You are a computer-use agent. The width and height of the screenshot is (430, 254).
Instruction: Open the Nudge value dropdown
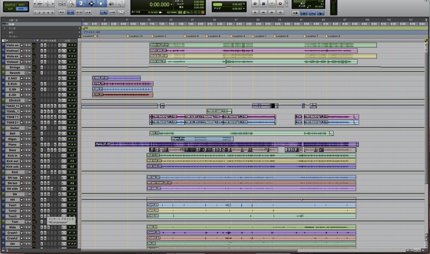(244, 9)
